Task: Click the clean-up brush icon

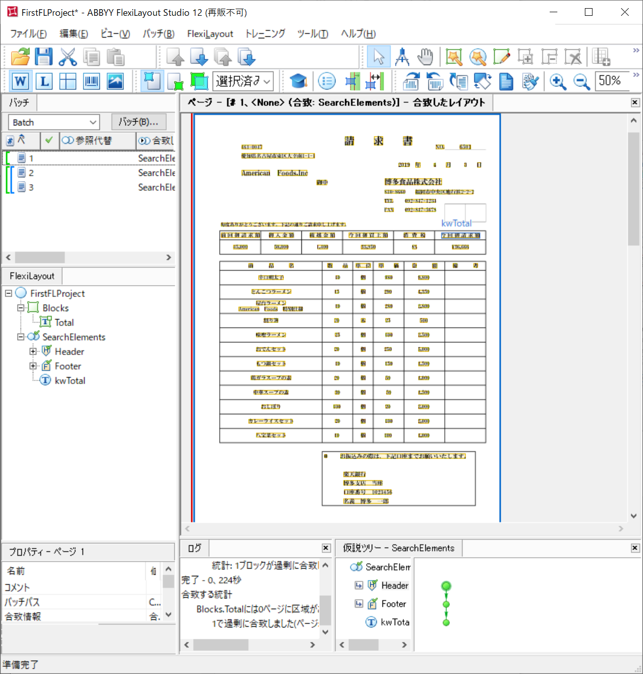Action: point(530,81)
